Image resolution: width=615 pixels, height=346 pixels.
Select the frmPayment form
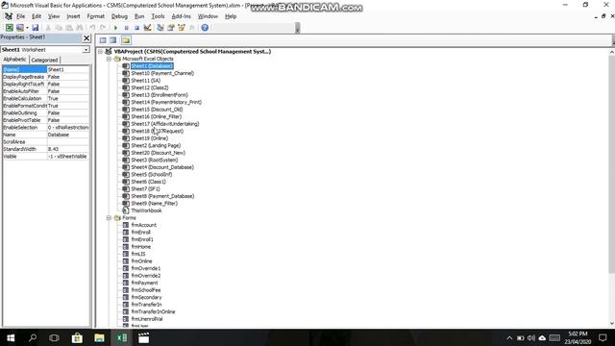click(x=144, y=283)
